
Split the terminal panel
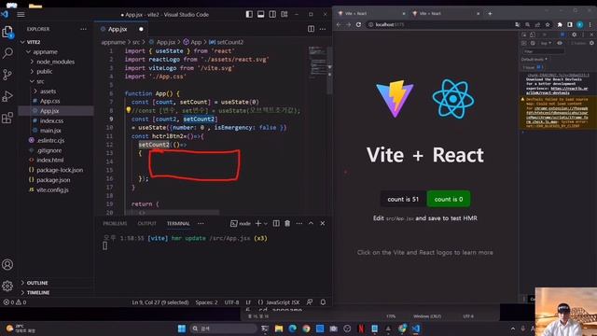(x=276, y=223)
